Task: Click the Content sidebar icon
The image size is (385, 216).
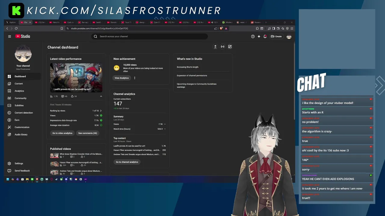Action: [x=9, y=84]
